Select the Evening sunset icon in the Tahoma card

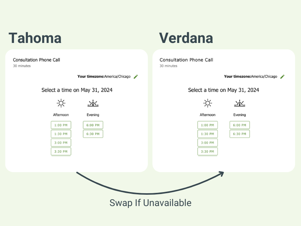click(93, 103)
